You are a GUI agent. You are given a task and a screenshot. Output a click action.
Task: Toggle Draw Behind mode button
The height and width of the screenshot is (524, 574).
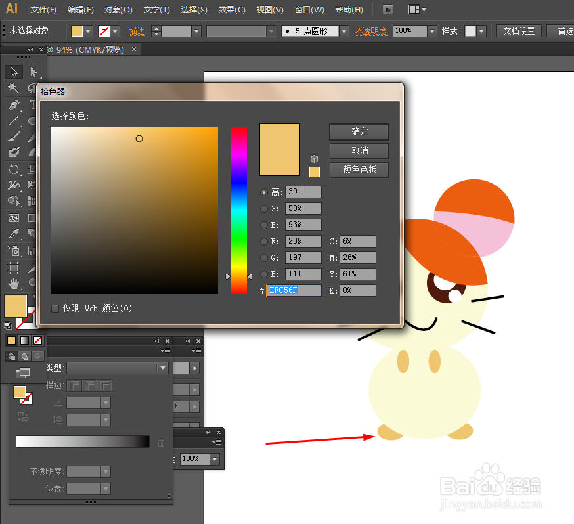pos(24,356)
